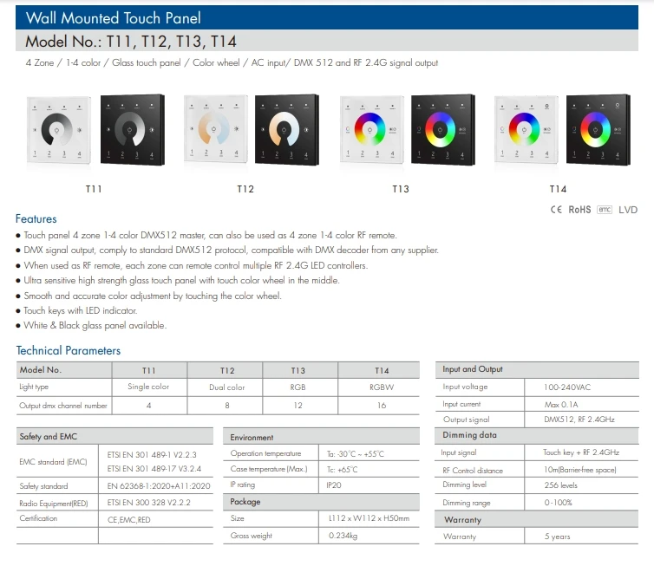Click the 'Input and Output' section header
Viewport: 654px width, 566px height.
tap(473, 369)
